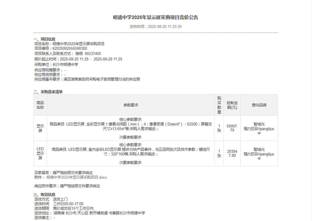Click the 买家留言 line
The image size is (312, 221).
pyautogui.click(x=63, y=173)
